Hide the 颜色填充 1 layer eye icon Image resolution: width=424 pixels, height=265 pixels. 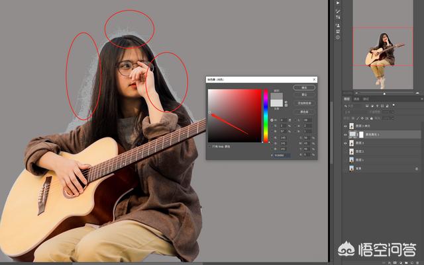pyautogui.click(x=345, y=134)
